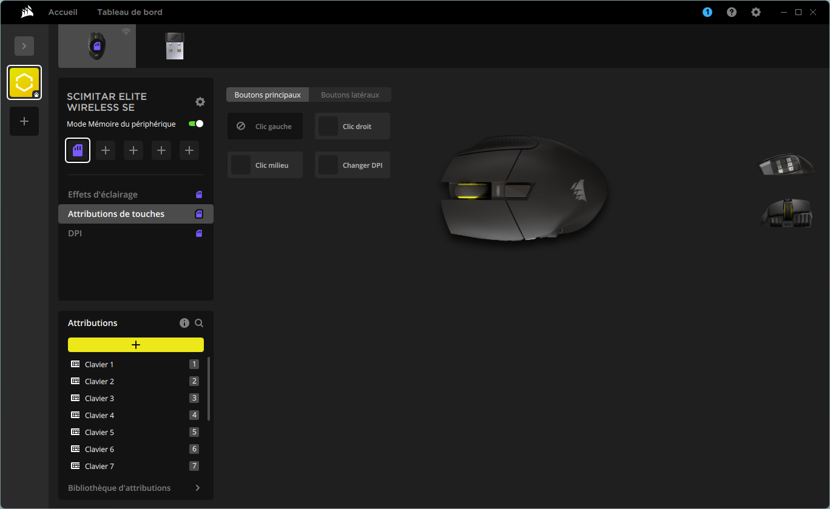Select the wireless USB dongle thumbnail
Screen dimensions: 830x509
tap(175, 46)
